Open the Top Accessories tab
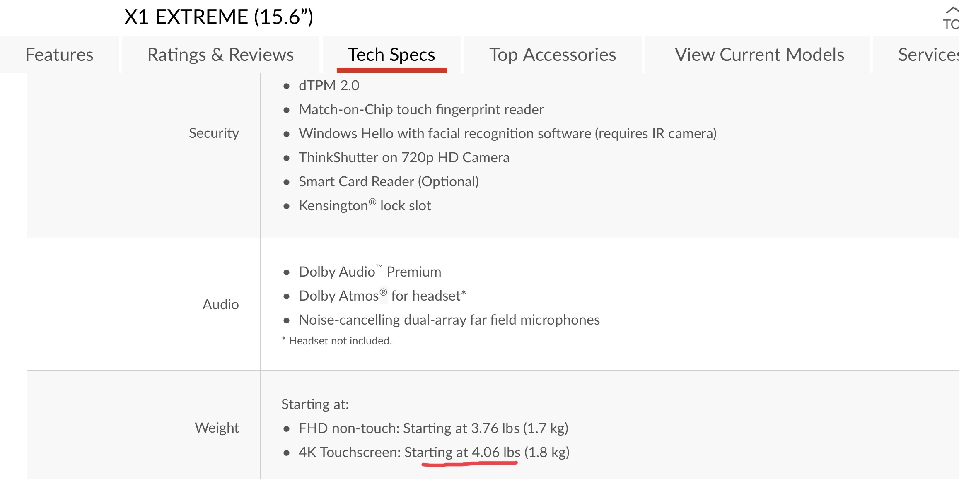The image size is (959, 479). click(x=553, y=55)
